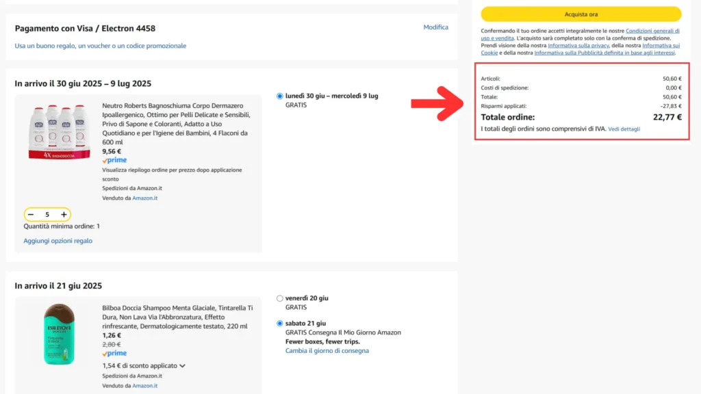Open Informativa sulla Pubblicità definita in base agli interessi
The height and width of the screenshot is (394, 701).
point(604,53)
